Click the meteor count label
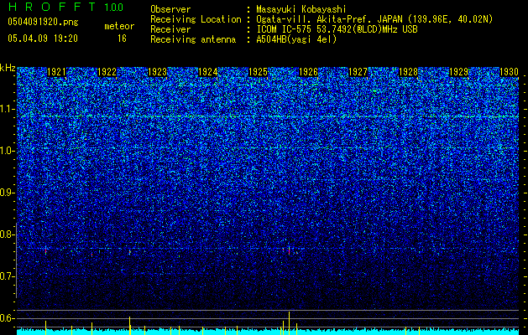528x335 pixels. [x=119, y=26]
